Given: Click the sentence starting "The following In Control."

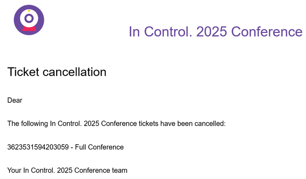Looking at the screenshot, I should (116, 123).
